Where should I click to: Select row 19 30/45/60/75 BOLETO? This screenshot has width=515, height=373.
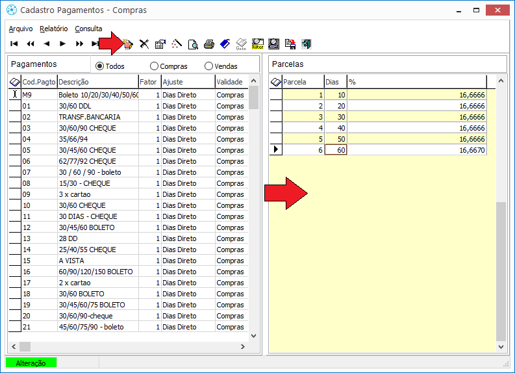128,305
